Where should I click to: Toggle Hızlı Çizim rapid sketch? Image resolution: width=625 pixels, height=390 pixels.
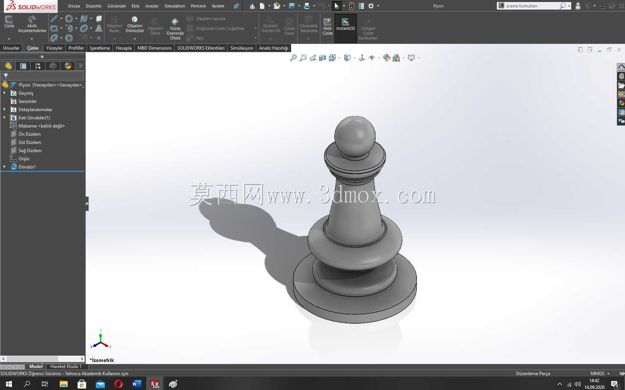[327, 26]
